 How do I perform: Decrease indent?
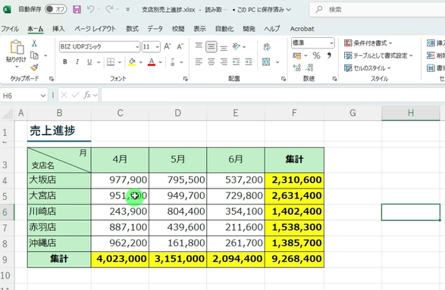click(236, 62)
